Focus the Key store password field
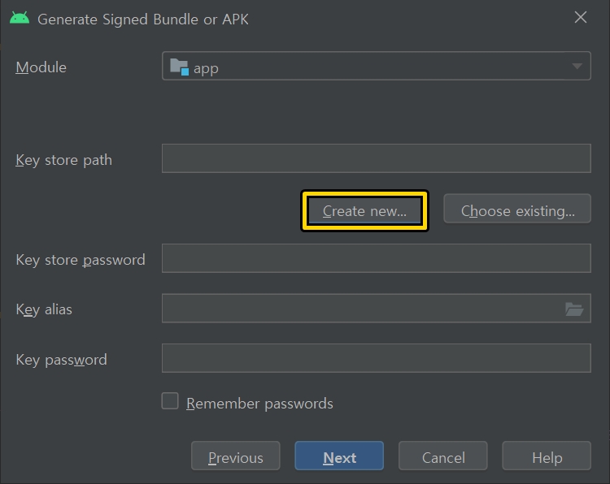This screenshot has height=484, width=610. (377, 258)
